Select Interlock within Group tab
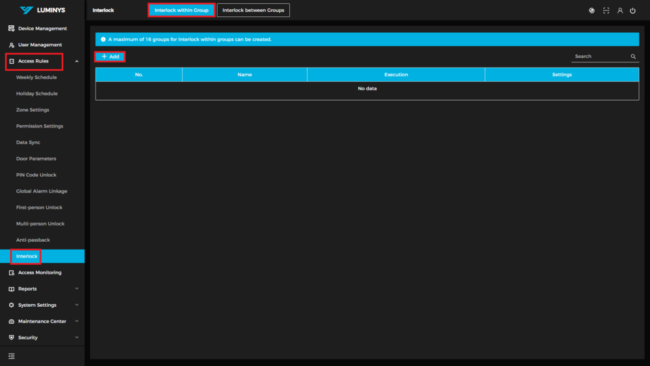 point(181,10)
